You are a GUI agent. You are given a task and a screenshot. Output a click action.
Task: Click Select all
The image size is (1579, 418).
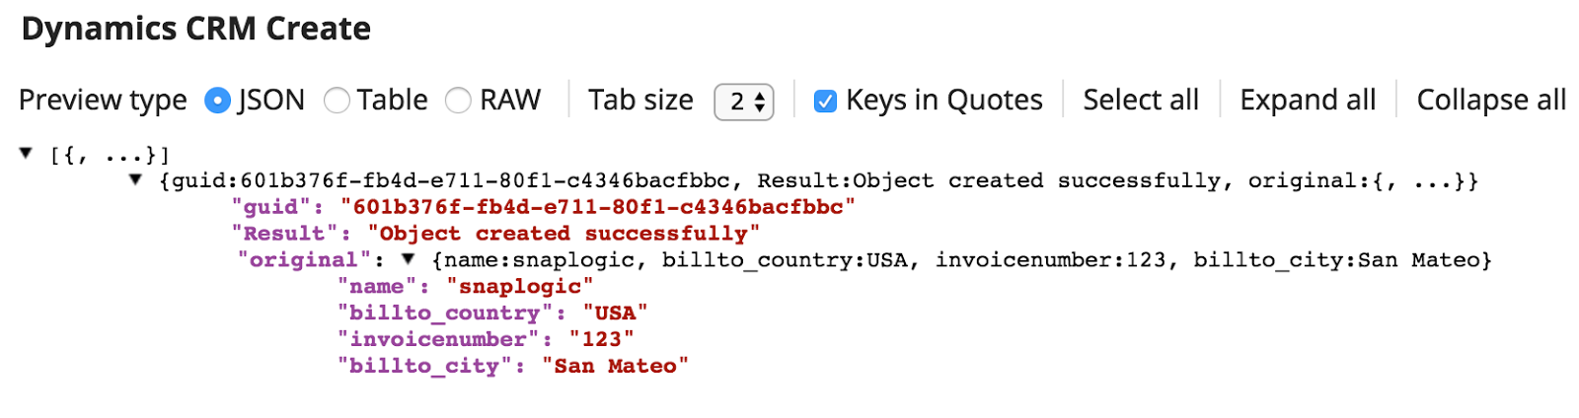point(1141,100)
